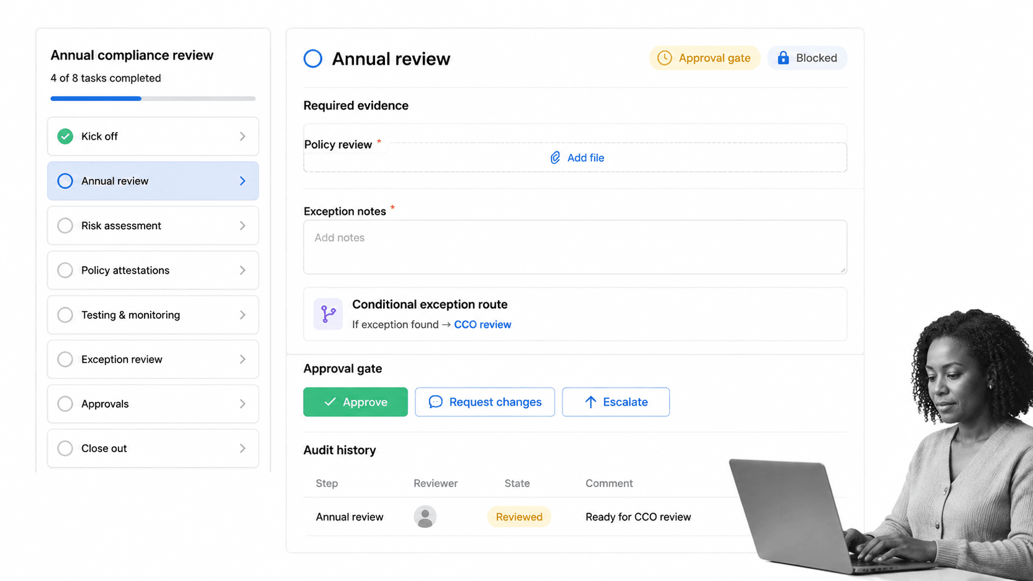Toggle the Annual review status circle in sidebar

pyautogui.click(x=65, y=181)
